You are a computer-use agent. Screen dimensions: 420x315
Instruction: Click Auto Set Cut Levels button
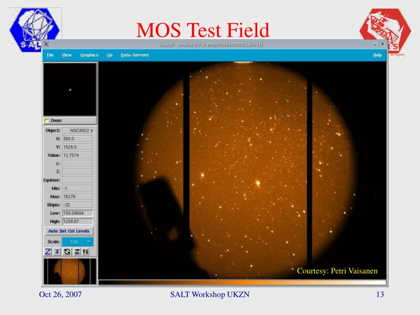tap(69, 231)
